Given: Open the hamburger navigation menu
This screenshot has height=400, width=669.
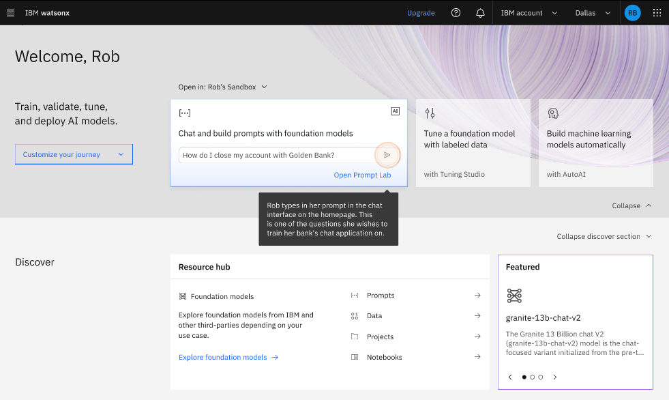Looking at the screenshot, I should (x=11, y=13).
